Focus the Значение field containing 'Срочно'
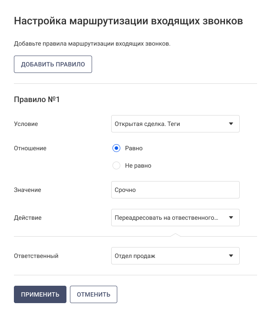Image resolution: width=271 pixels, height=317 pixels. (175, 190)
